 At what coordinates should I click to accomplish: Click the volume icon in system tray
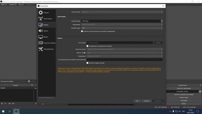tap(180, 111)
